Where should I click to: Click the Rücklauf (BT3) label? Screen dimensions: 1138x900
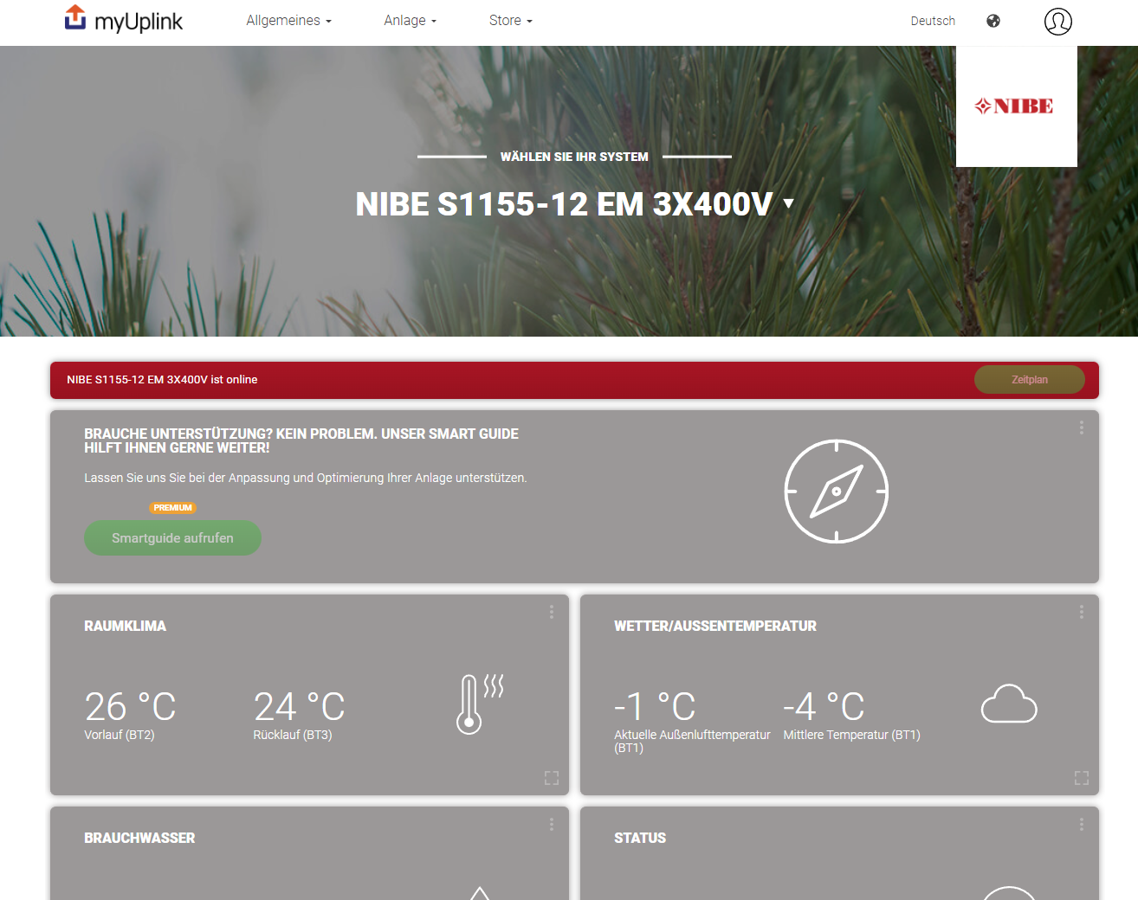(x=293, y=735)
